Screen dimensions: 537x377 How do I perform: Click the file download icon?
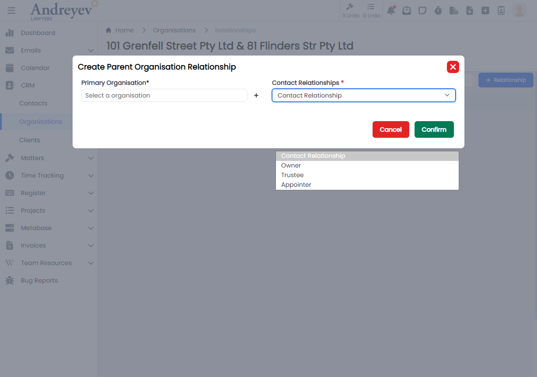[470, 10]
